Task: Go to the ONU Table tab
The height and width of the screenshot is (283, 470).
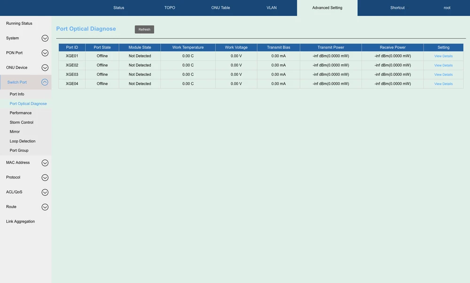Action: (220, 8)
